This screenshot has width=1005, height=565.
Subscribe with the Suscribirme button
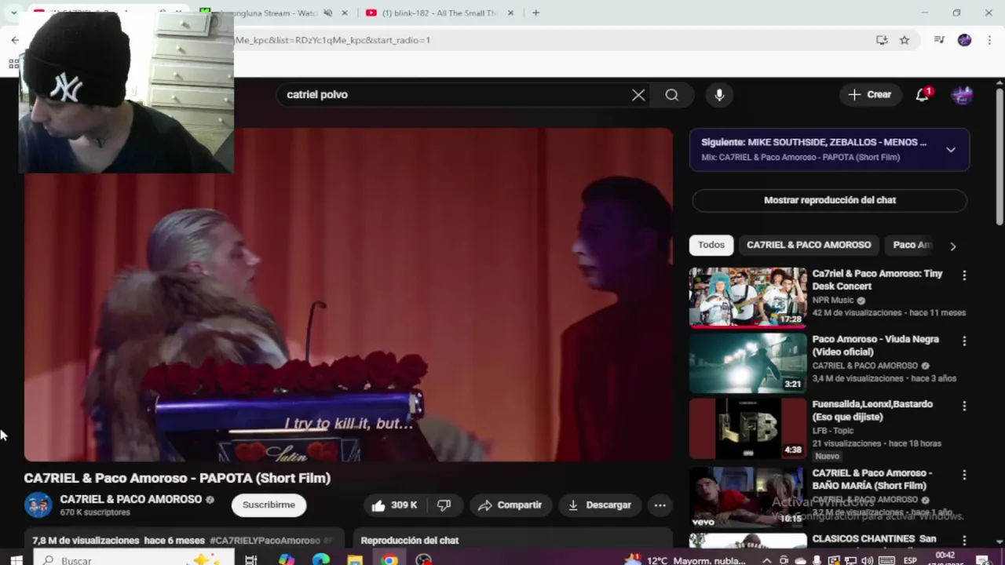269,505
